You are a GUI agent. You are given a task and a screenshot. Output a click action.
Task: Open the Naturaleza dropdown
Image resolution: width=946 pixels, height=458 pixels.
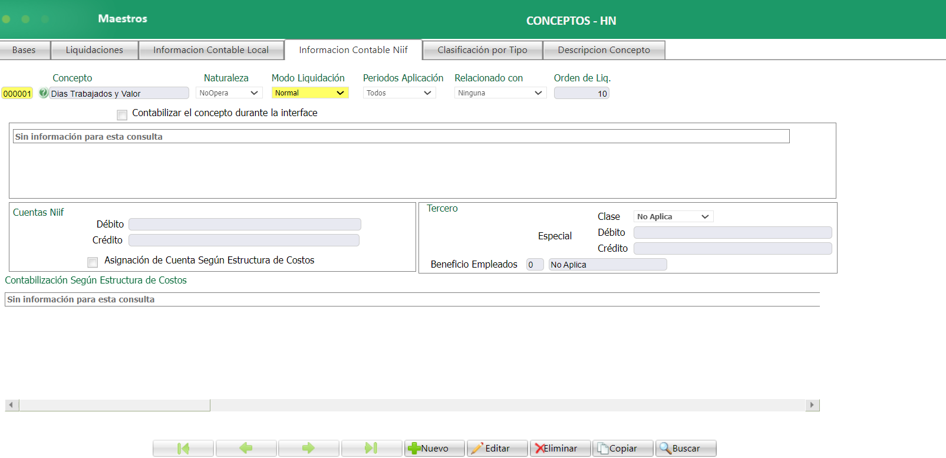click(229, 93)
